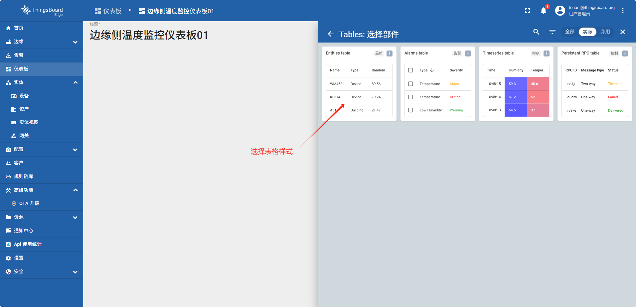Select all alarms header checkbox
The height and width of the screenshot is (307, 636).
410,70
